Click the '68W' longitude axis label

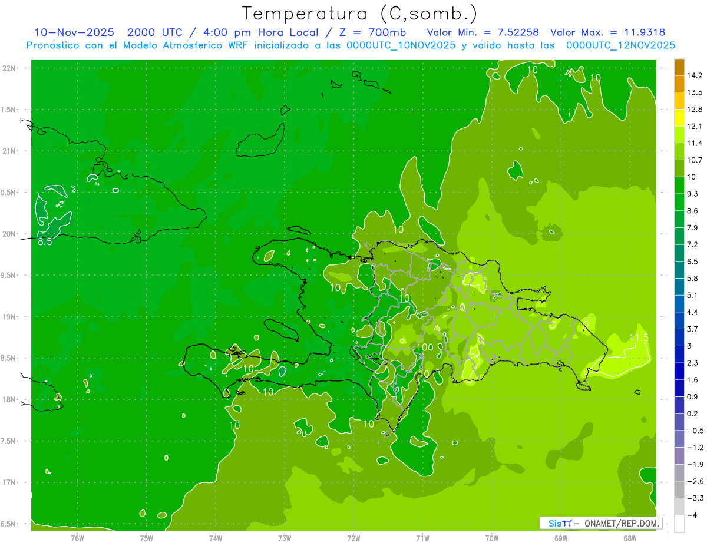(x=629, y=538)
